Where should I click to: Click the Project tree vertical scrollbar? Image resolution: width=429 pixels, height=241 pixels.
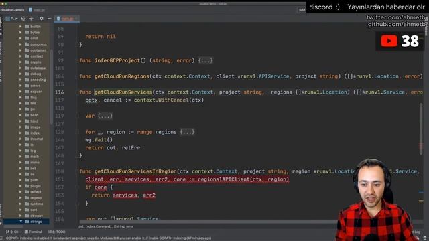51,86
